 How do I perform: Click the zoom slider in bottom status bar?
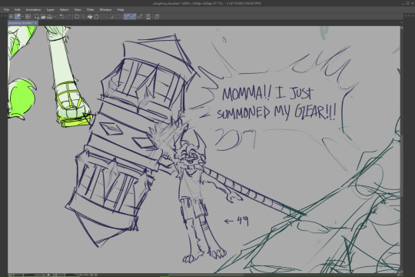pyautogui.click(x=45, y=275)
